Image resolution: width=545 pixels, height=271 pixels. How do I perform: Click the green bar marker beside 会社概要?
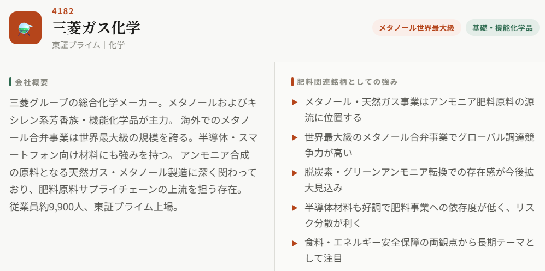pos(10,82)
